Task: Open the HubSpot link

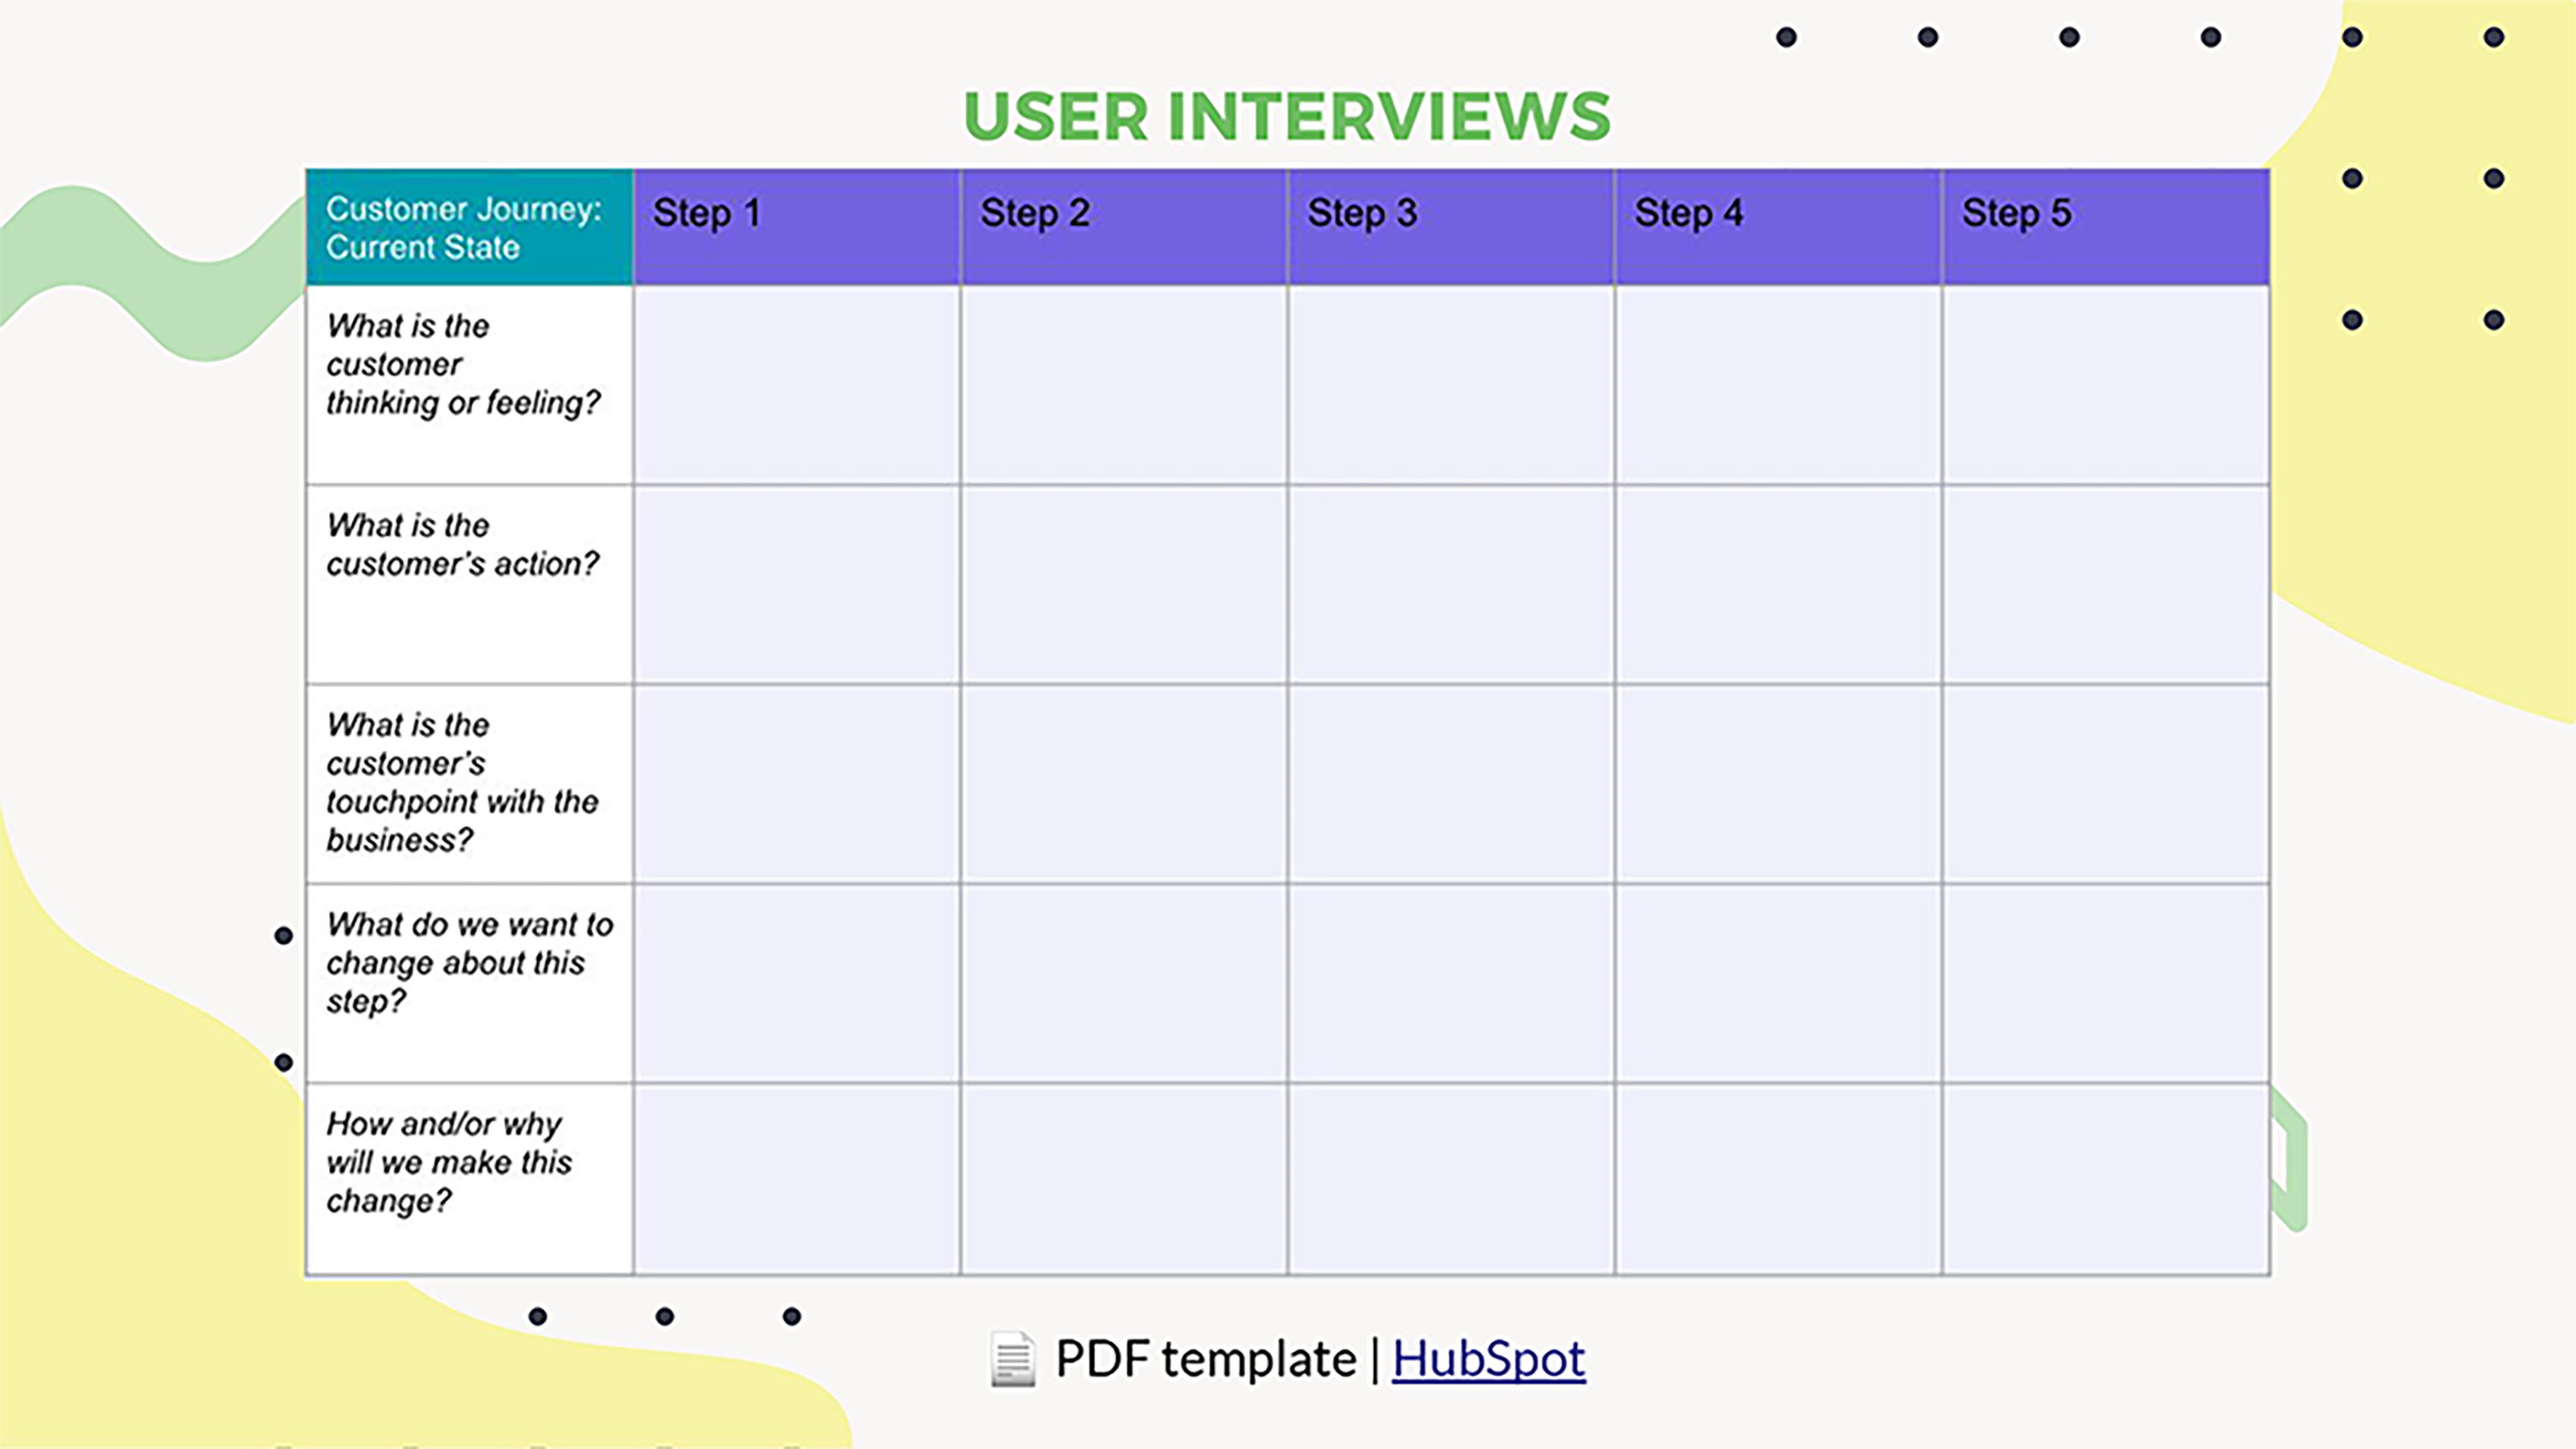Action: [1488, 1359]
